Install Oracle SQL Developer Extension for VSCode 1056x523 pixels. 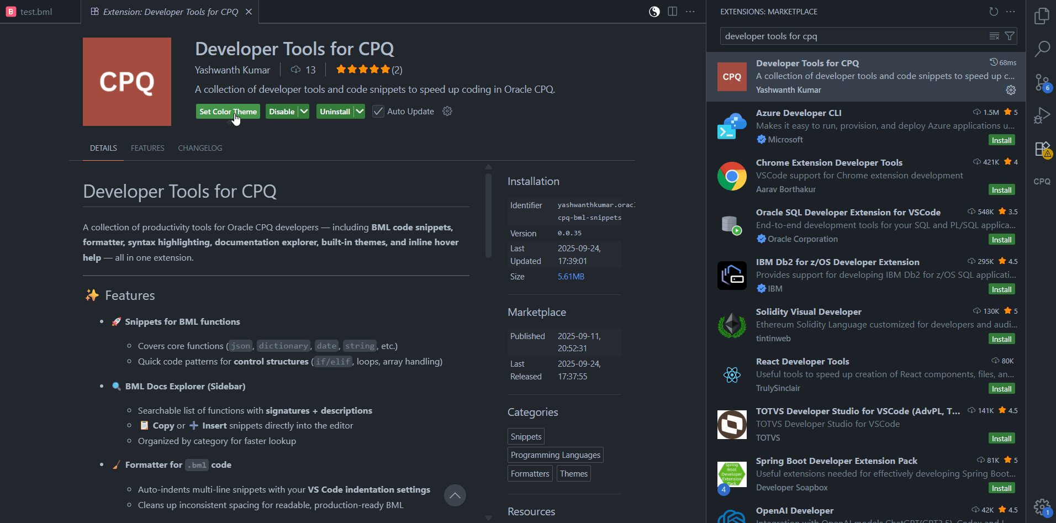point(1001,240)
